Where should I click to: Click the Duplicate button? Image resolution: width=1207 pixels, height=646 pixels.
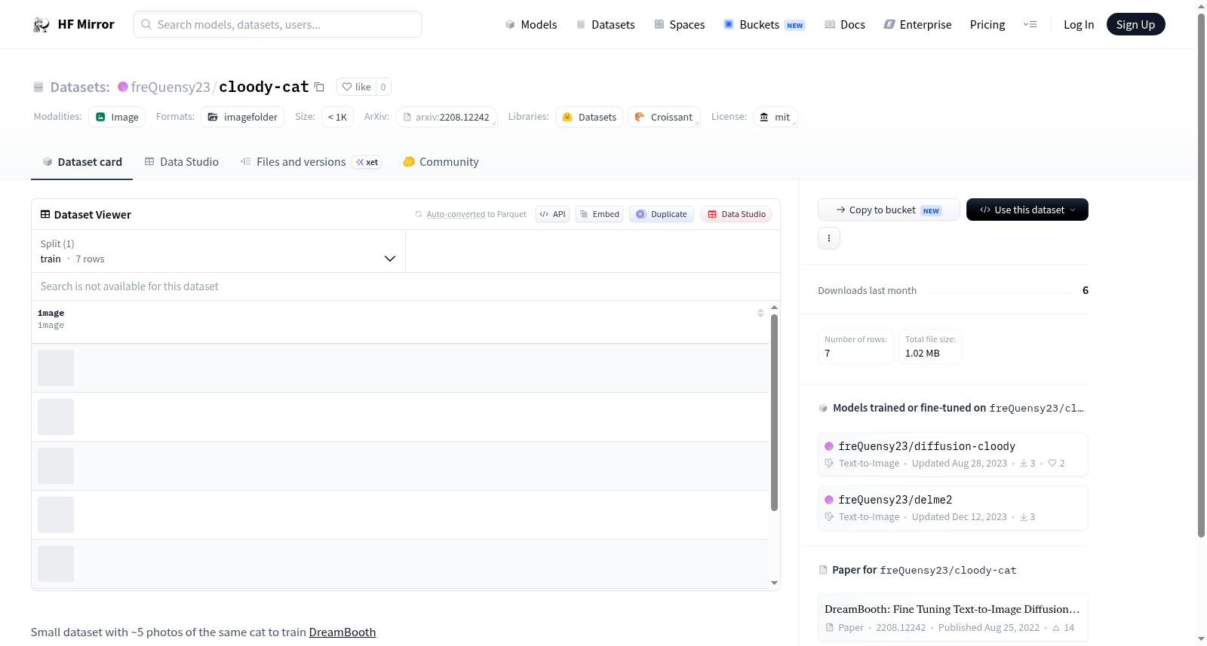click(x=662, y=214)
